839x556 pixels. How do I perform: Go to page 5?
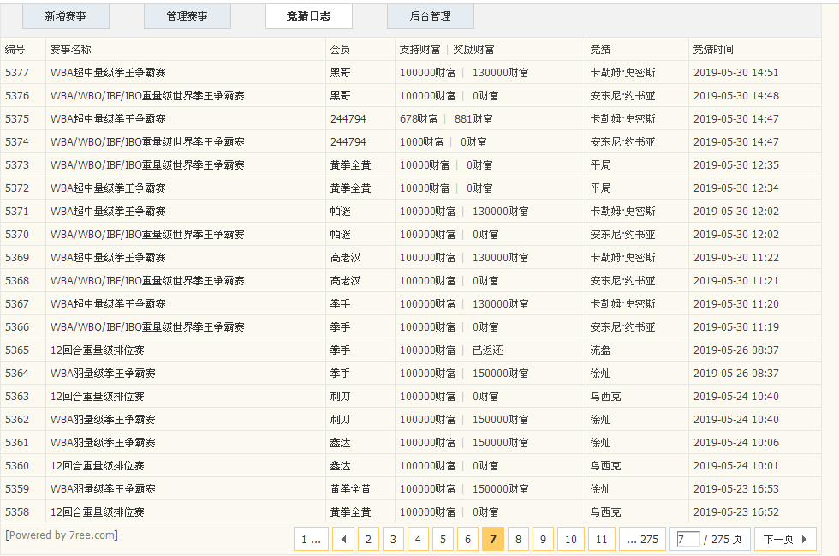[x=443, y=539]
